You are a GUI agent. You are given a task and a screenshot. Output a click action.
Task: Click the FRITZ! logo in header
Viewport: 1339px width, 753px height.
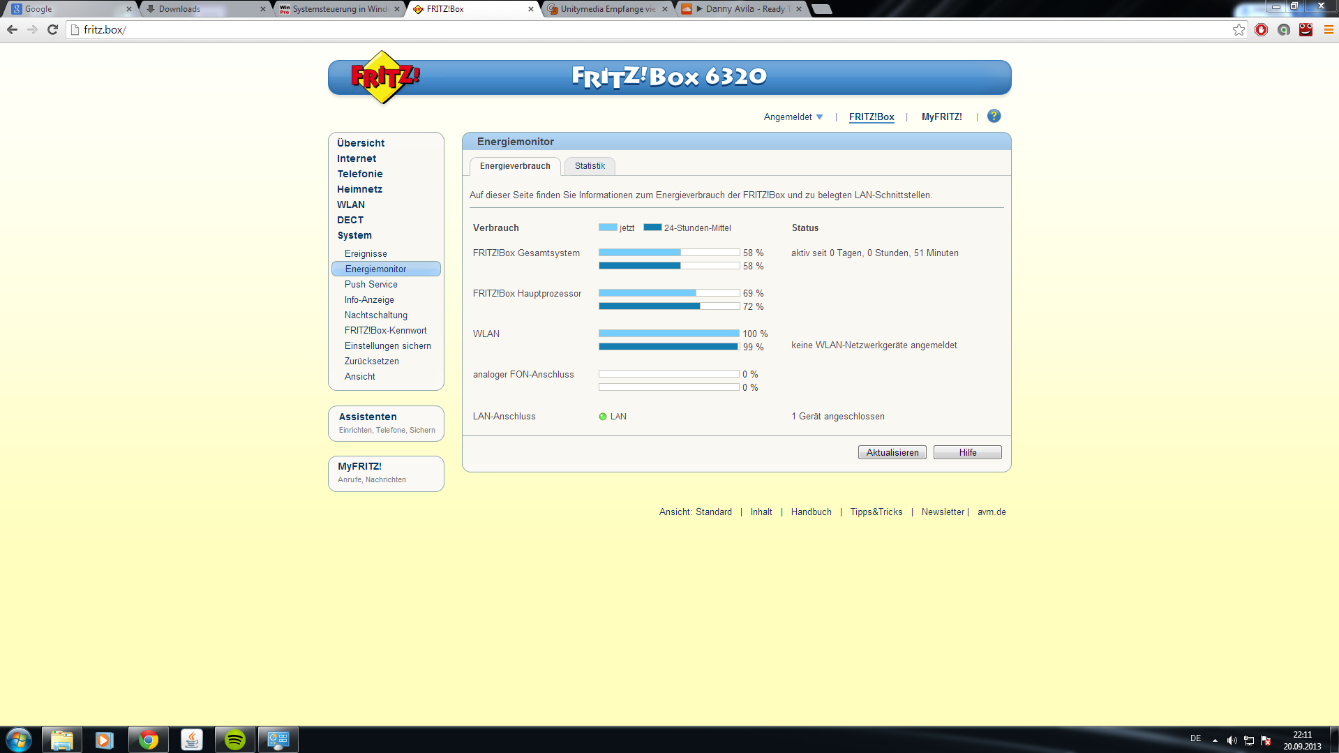(x=384, y=77)
